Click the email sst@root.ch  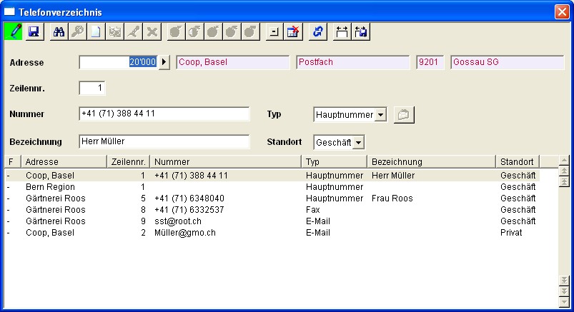177,221
